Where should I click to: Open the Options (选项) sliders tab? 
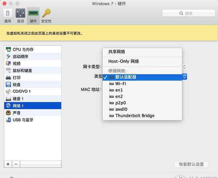20,16
